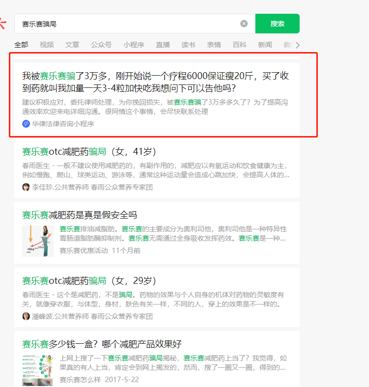
Task: Open author line 李佳珍.公共营养师
Action: point(92,187)
